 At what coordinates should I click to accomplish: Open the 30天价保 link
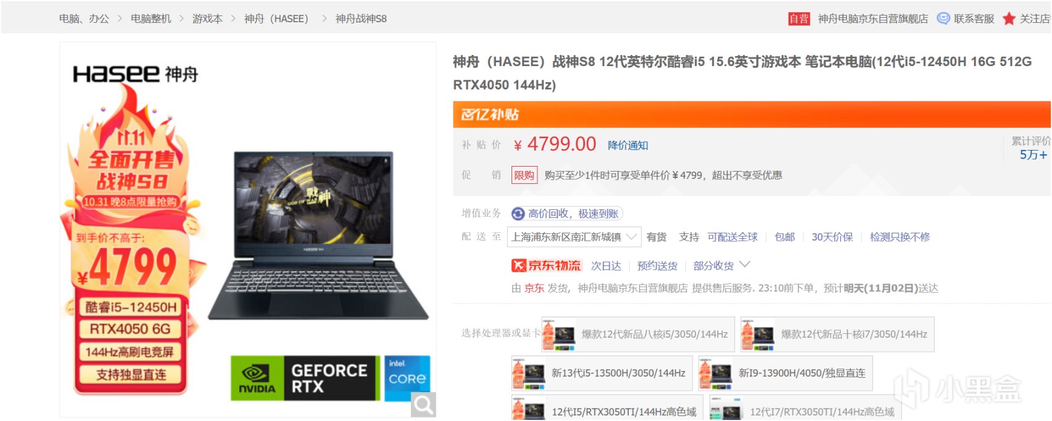(x=832, y=237)
